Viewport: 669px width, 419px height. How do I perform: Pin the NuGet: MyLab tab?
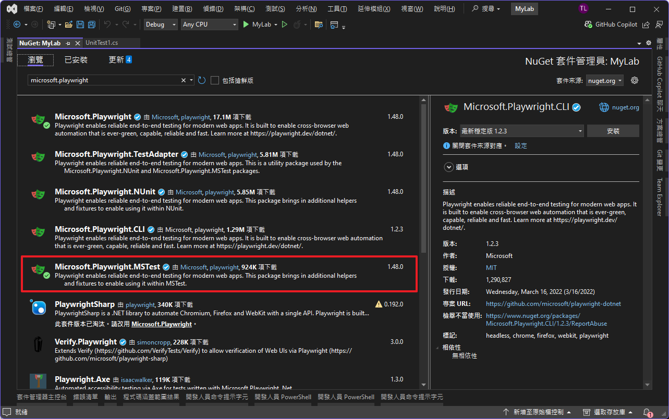pyautogui.click(x=68, y=43)
